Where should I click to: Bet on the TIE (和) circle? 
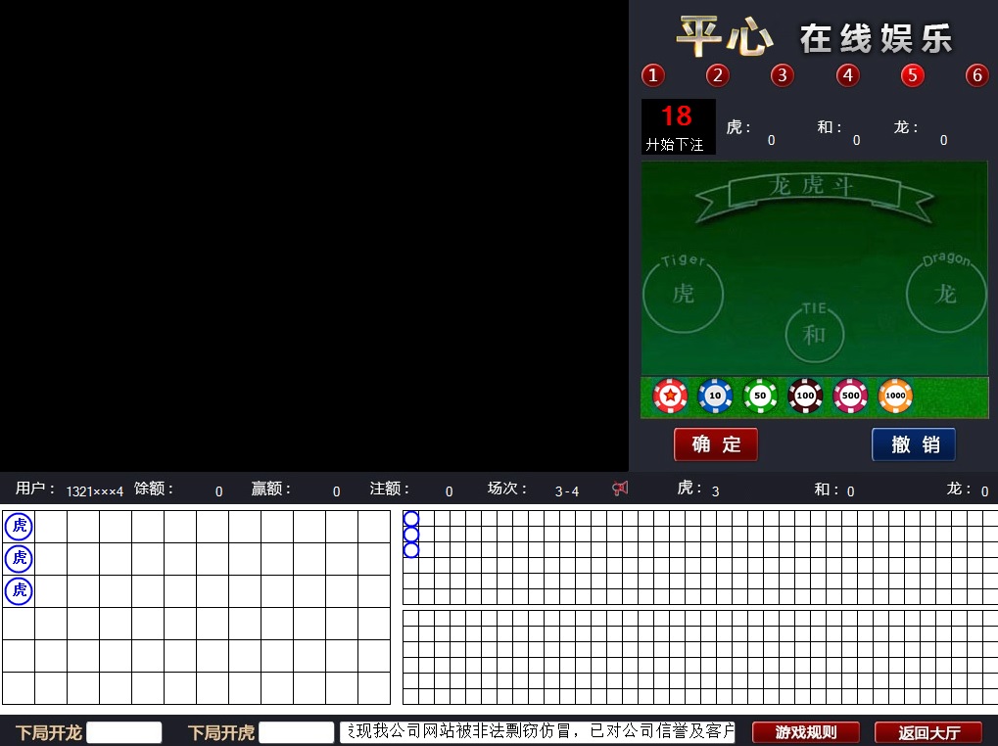[x=814, y=333]
